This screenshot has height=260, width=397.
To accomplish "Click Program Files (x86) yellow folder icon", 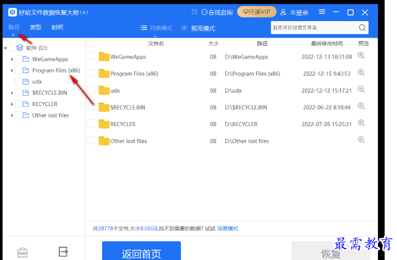I will tap(104, 74).
